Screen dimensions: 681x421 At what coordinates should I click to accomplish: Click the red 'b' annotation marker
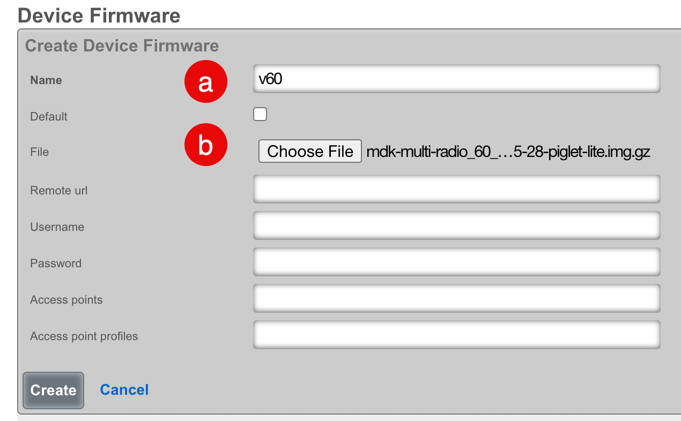[206, 145]
